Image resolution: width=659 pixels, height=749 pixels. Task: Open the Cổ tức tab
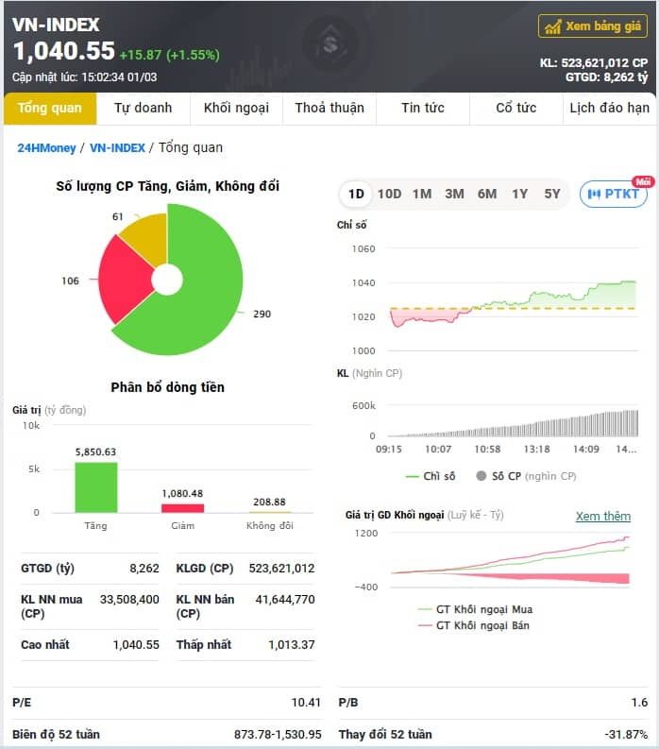[515, 108]
